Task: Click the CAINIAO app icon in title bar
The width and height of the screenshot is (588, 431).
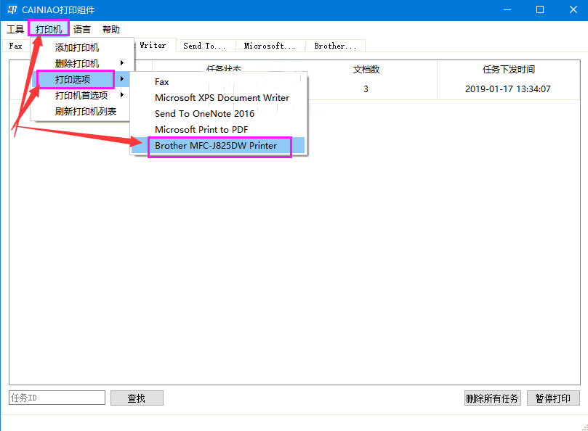Action: [12, 10]
